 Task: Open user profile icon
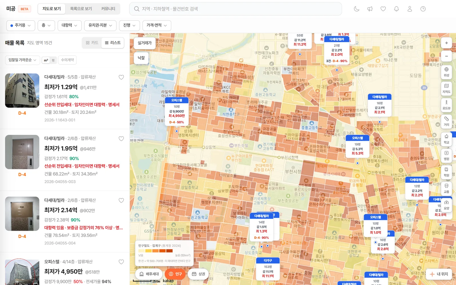coord(410,9)
